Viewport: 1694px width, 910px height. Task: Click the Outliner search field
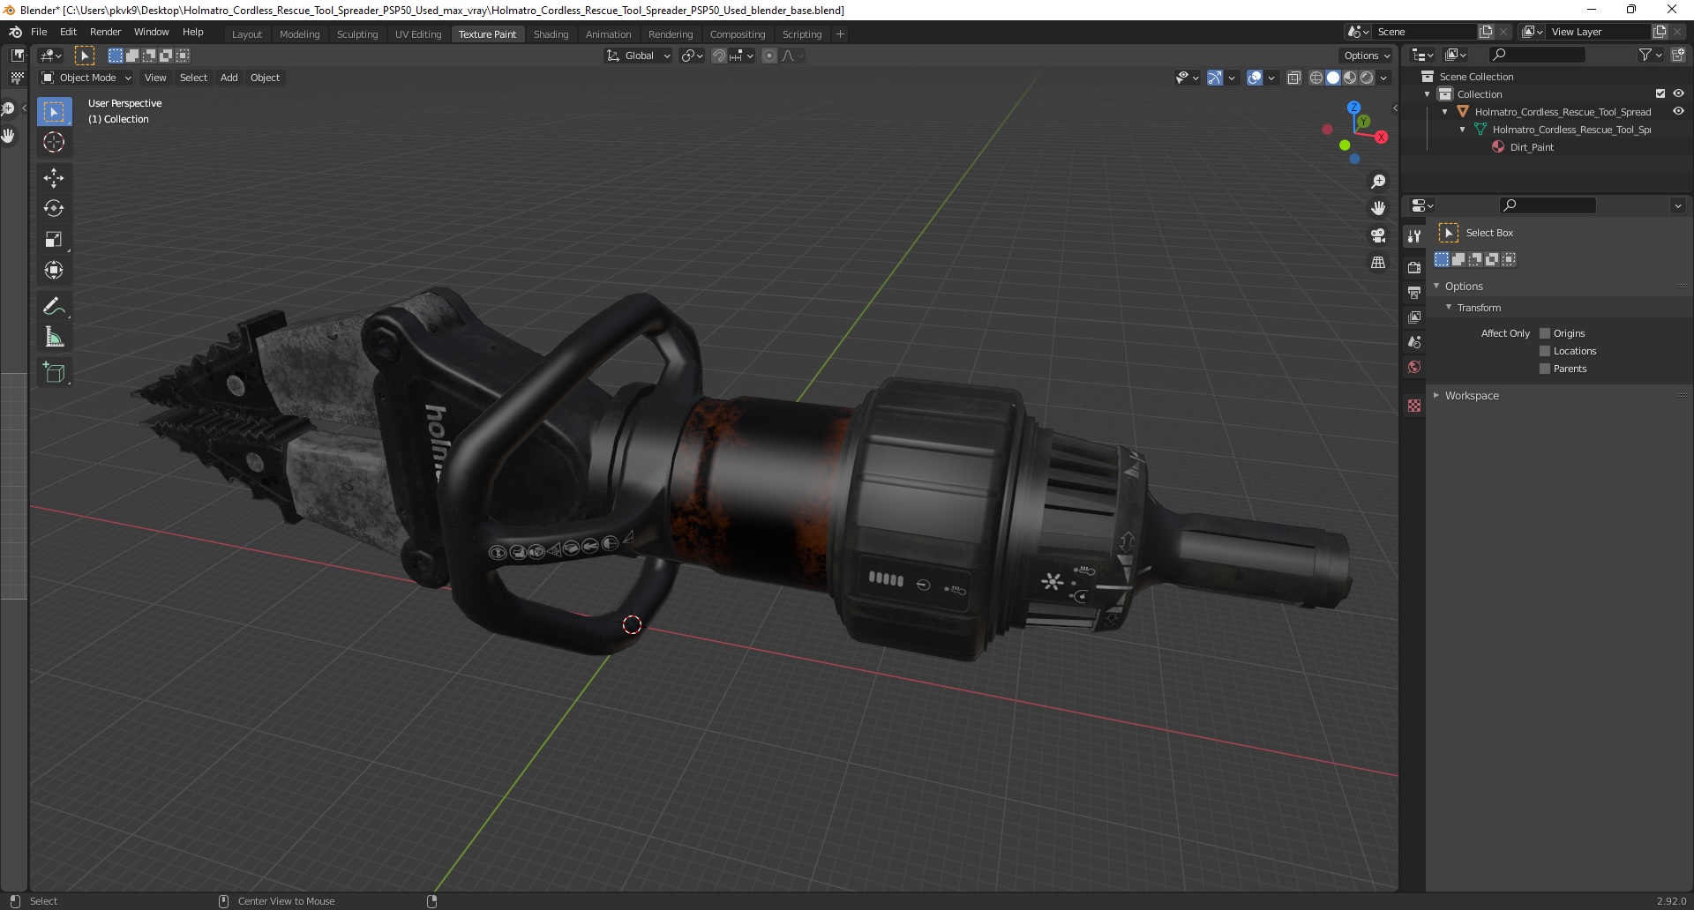pyautogui.click(x=1535, y=55)
